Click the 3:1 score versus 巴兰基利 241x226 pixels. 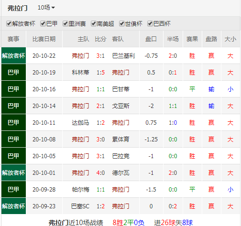pos(100,56)
